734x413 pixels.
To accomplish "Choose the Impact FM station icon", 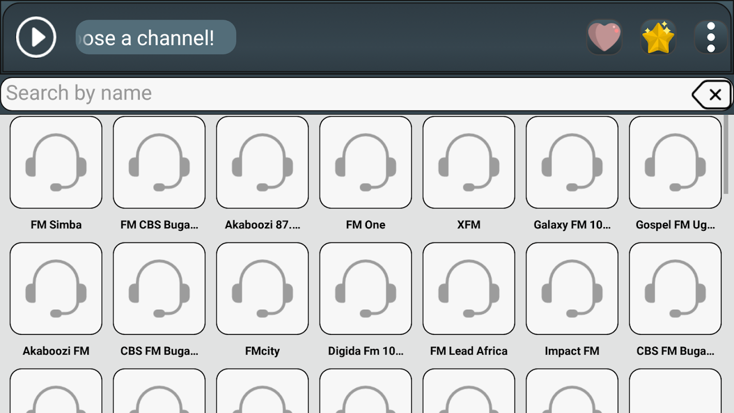I will click(572, 289).
